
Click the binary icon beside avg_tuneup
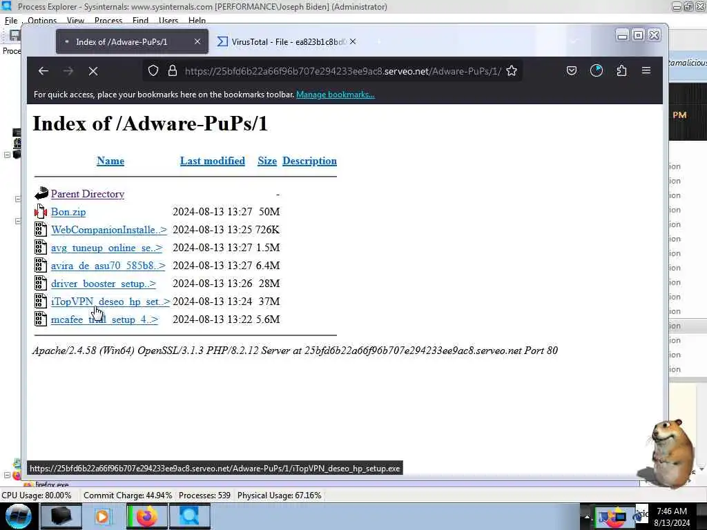(41, 248)
